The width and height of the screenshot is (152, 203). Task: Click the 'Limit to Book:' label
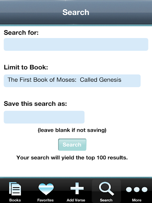pos(26,67)
